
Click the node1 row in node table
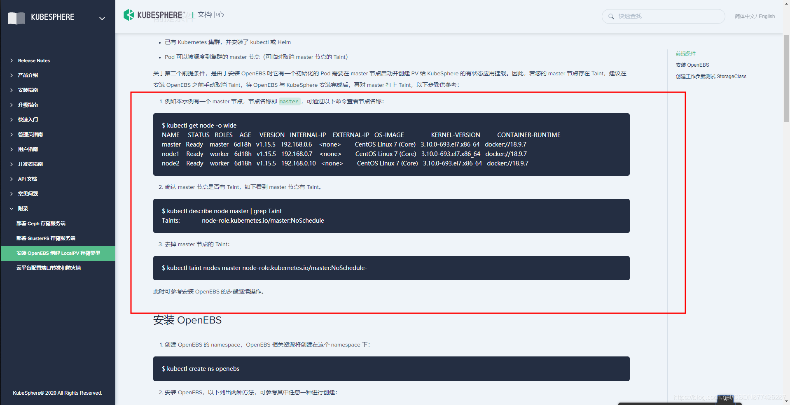[344, 154]
